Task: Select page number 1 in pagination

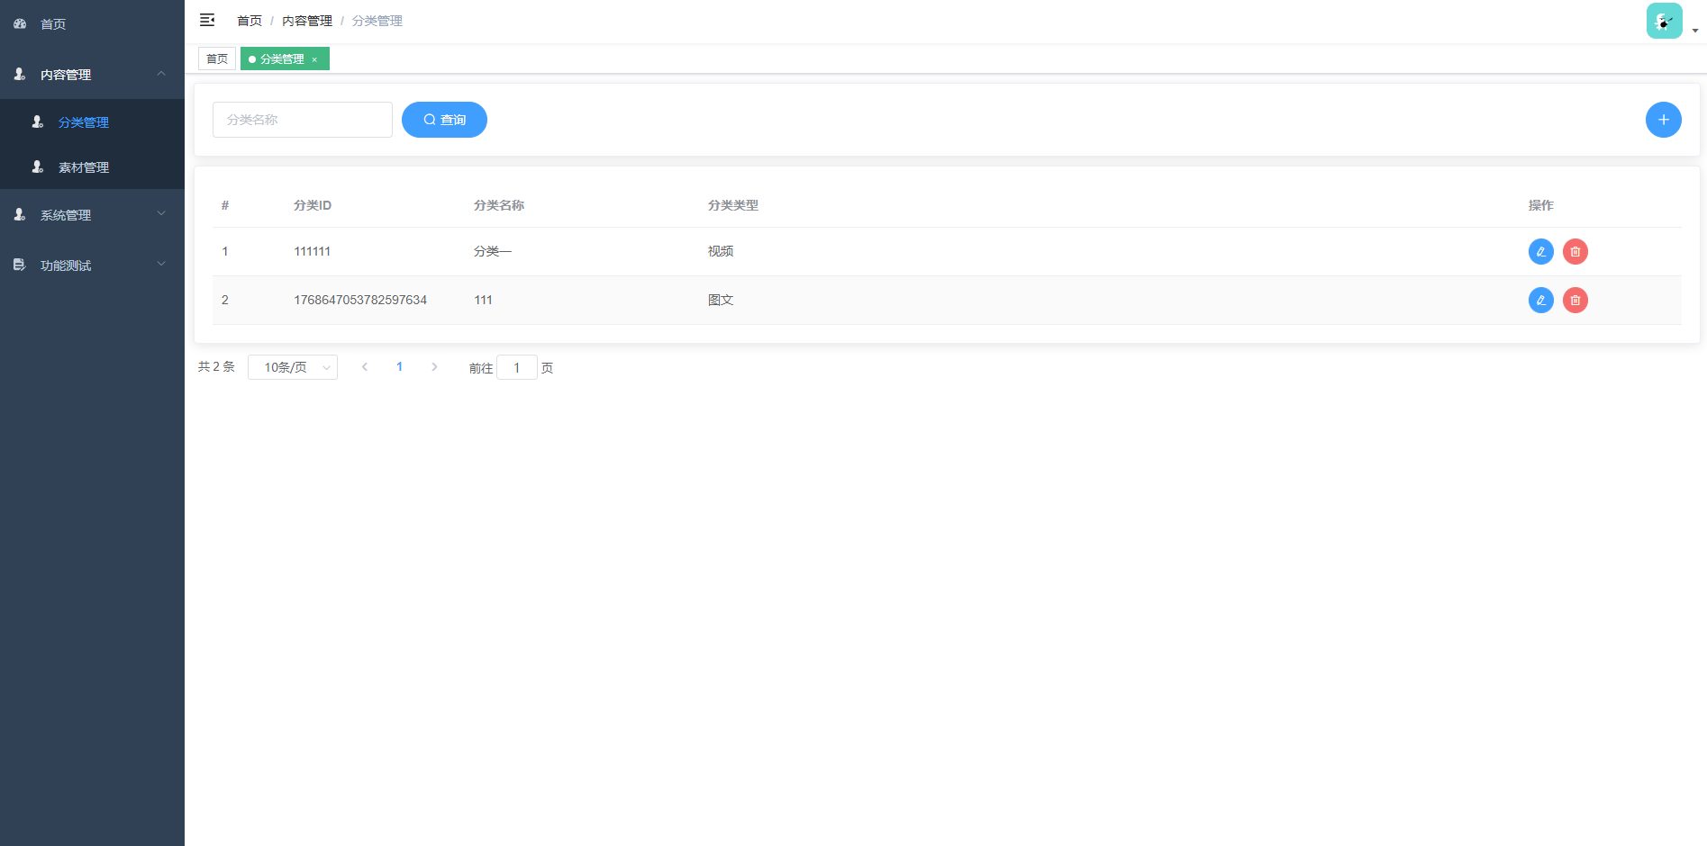Action: [400, 366]
